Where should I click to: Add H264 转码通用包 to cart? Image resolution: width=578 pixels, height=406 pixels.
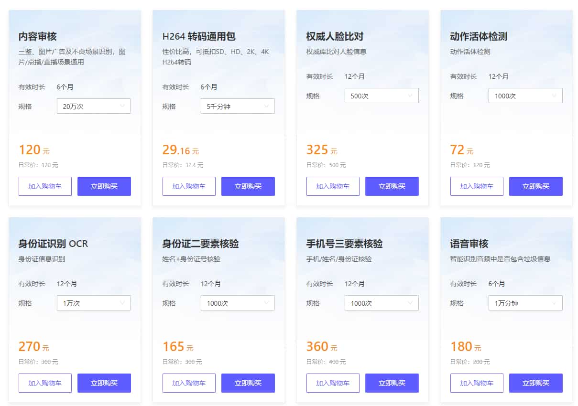(x=189, y=186)
